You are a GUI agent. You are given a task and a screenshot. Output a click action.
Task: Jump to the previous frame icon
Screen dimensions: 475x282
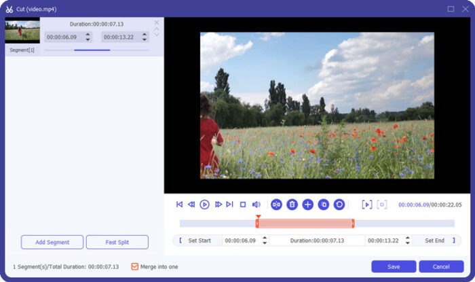click(x=191, y=204)
